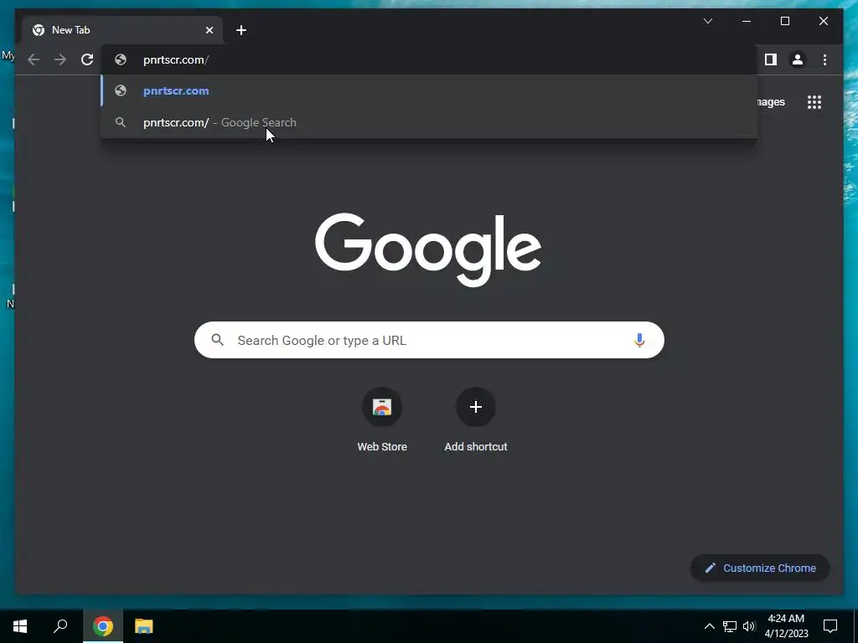
Task: Go forward using the forward arrow
Action: coord(60,59)
